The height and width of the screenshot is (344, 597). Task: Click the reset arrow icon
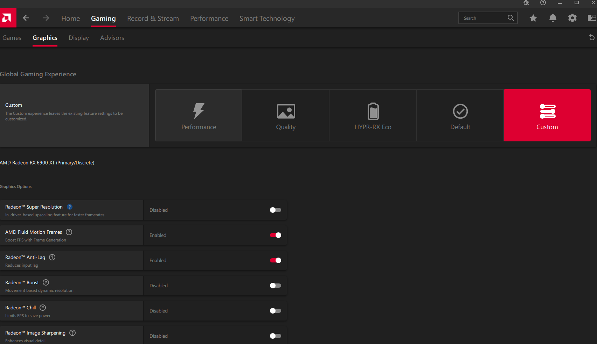click(592, 37)
